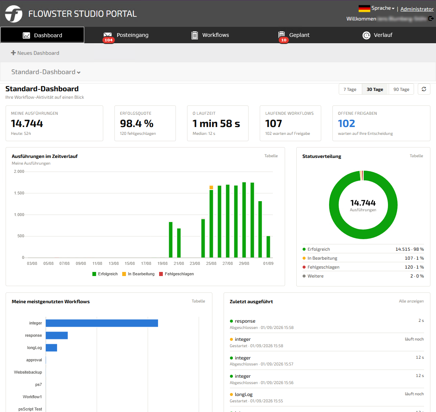Click the Geplant schedule icon
This screenshot has width=436, height=412.
click(282, 35)
